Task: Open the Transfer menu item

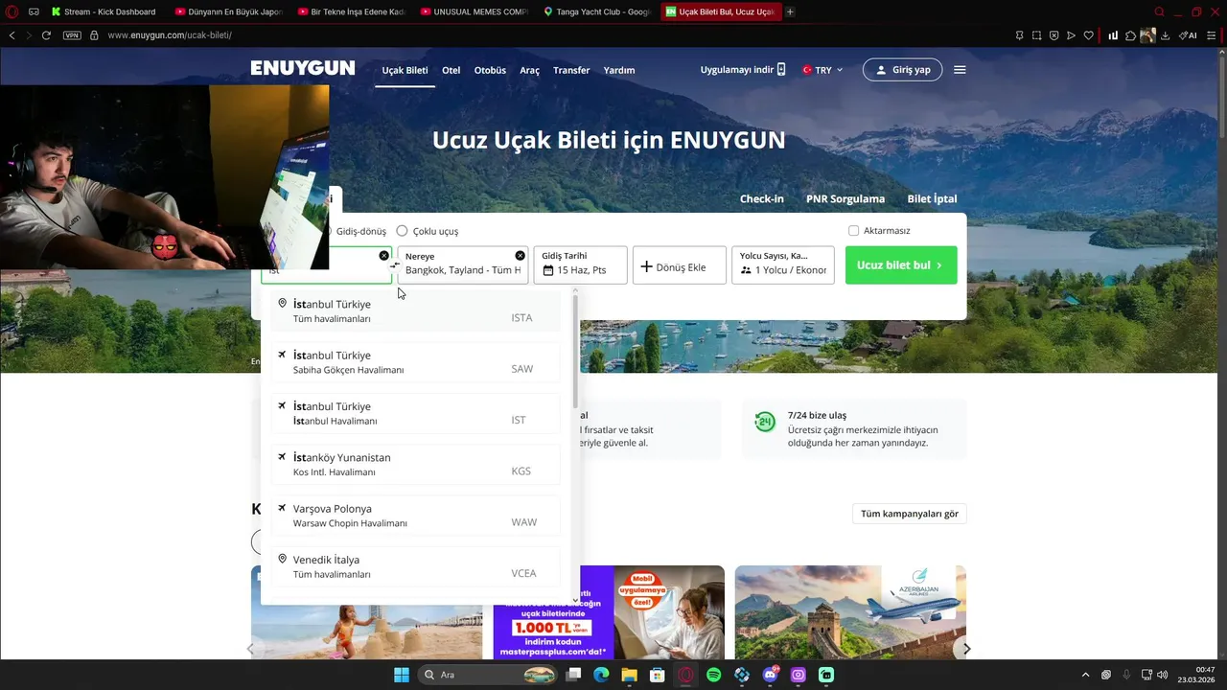Action: click(571, 70)
